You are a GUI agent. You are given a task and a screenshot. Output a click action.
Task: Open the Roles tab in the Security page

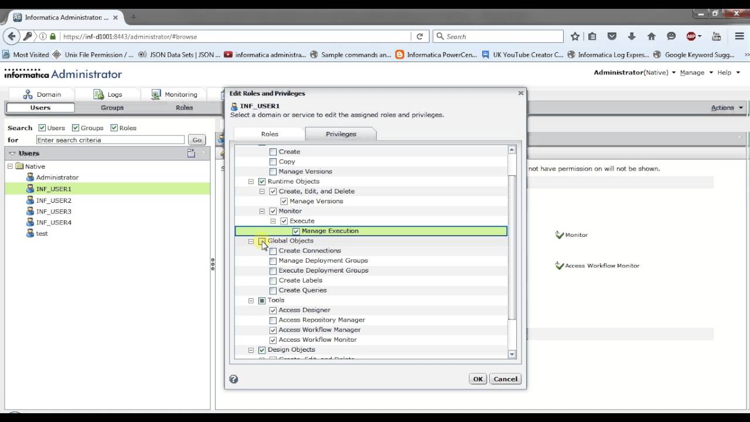tap(184, 108)
